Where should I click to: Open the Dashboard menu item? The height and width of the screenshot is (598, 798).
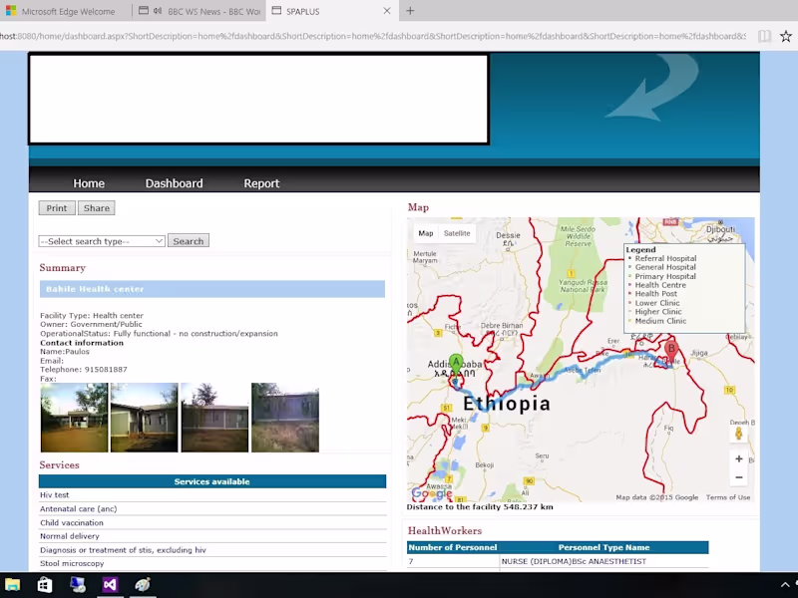174,183
